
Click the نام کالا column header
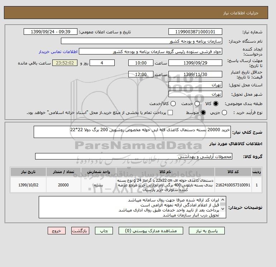click(165, 172)
